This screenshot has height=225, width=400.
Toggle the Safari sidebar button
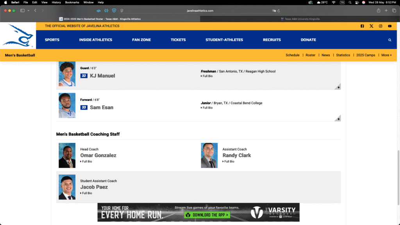click(22, 11)
